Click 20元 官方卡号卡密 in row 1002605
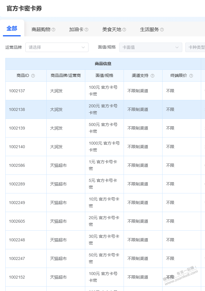The height and width of the screenshot is (291, 205). 104,221
